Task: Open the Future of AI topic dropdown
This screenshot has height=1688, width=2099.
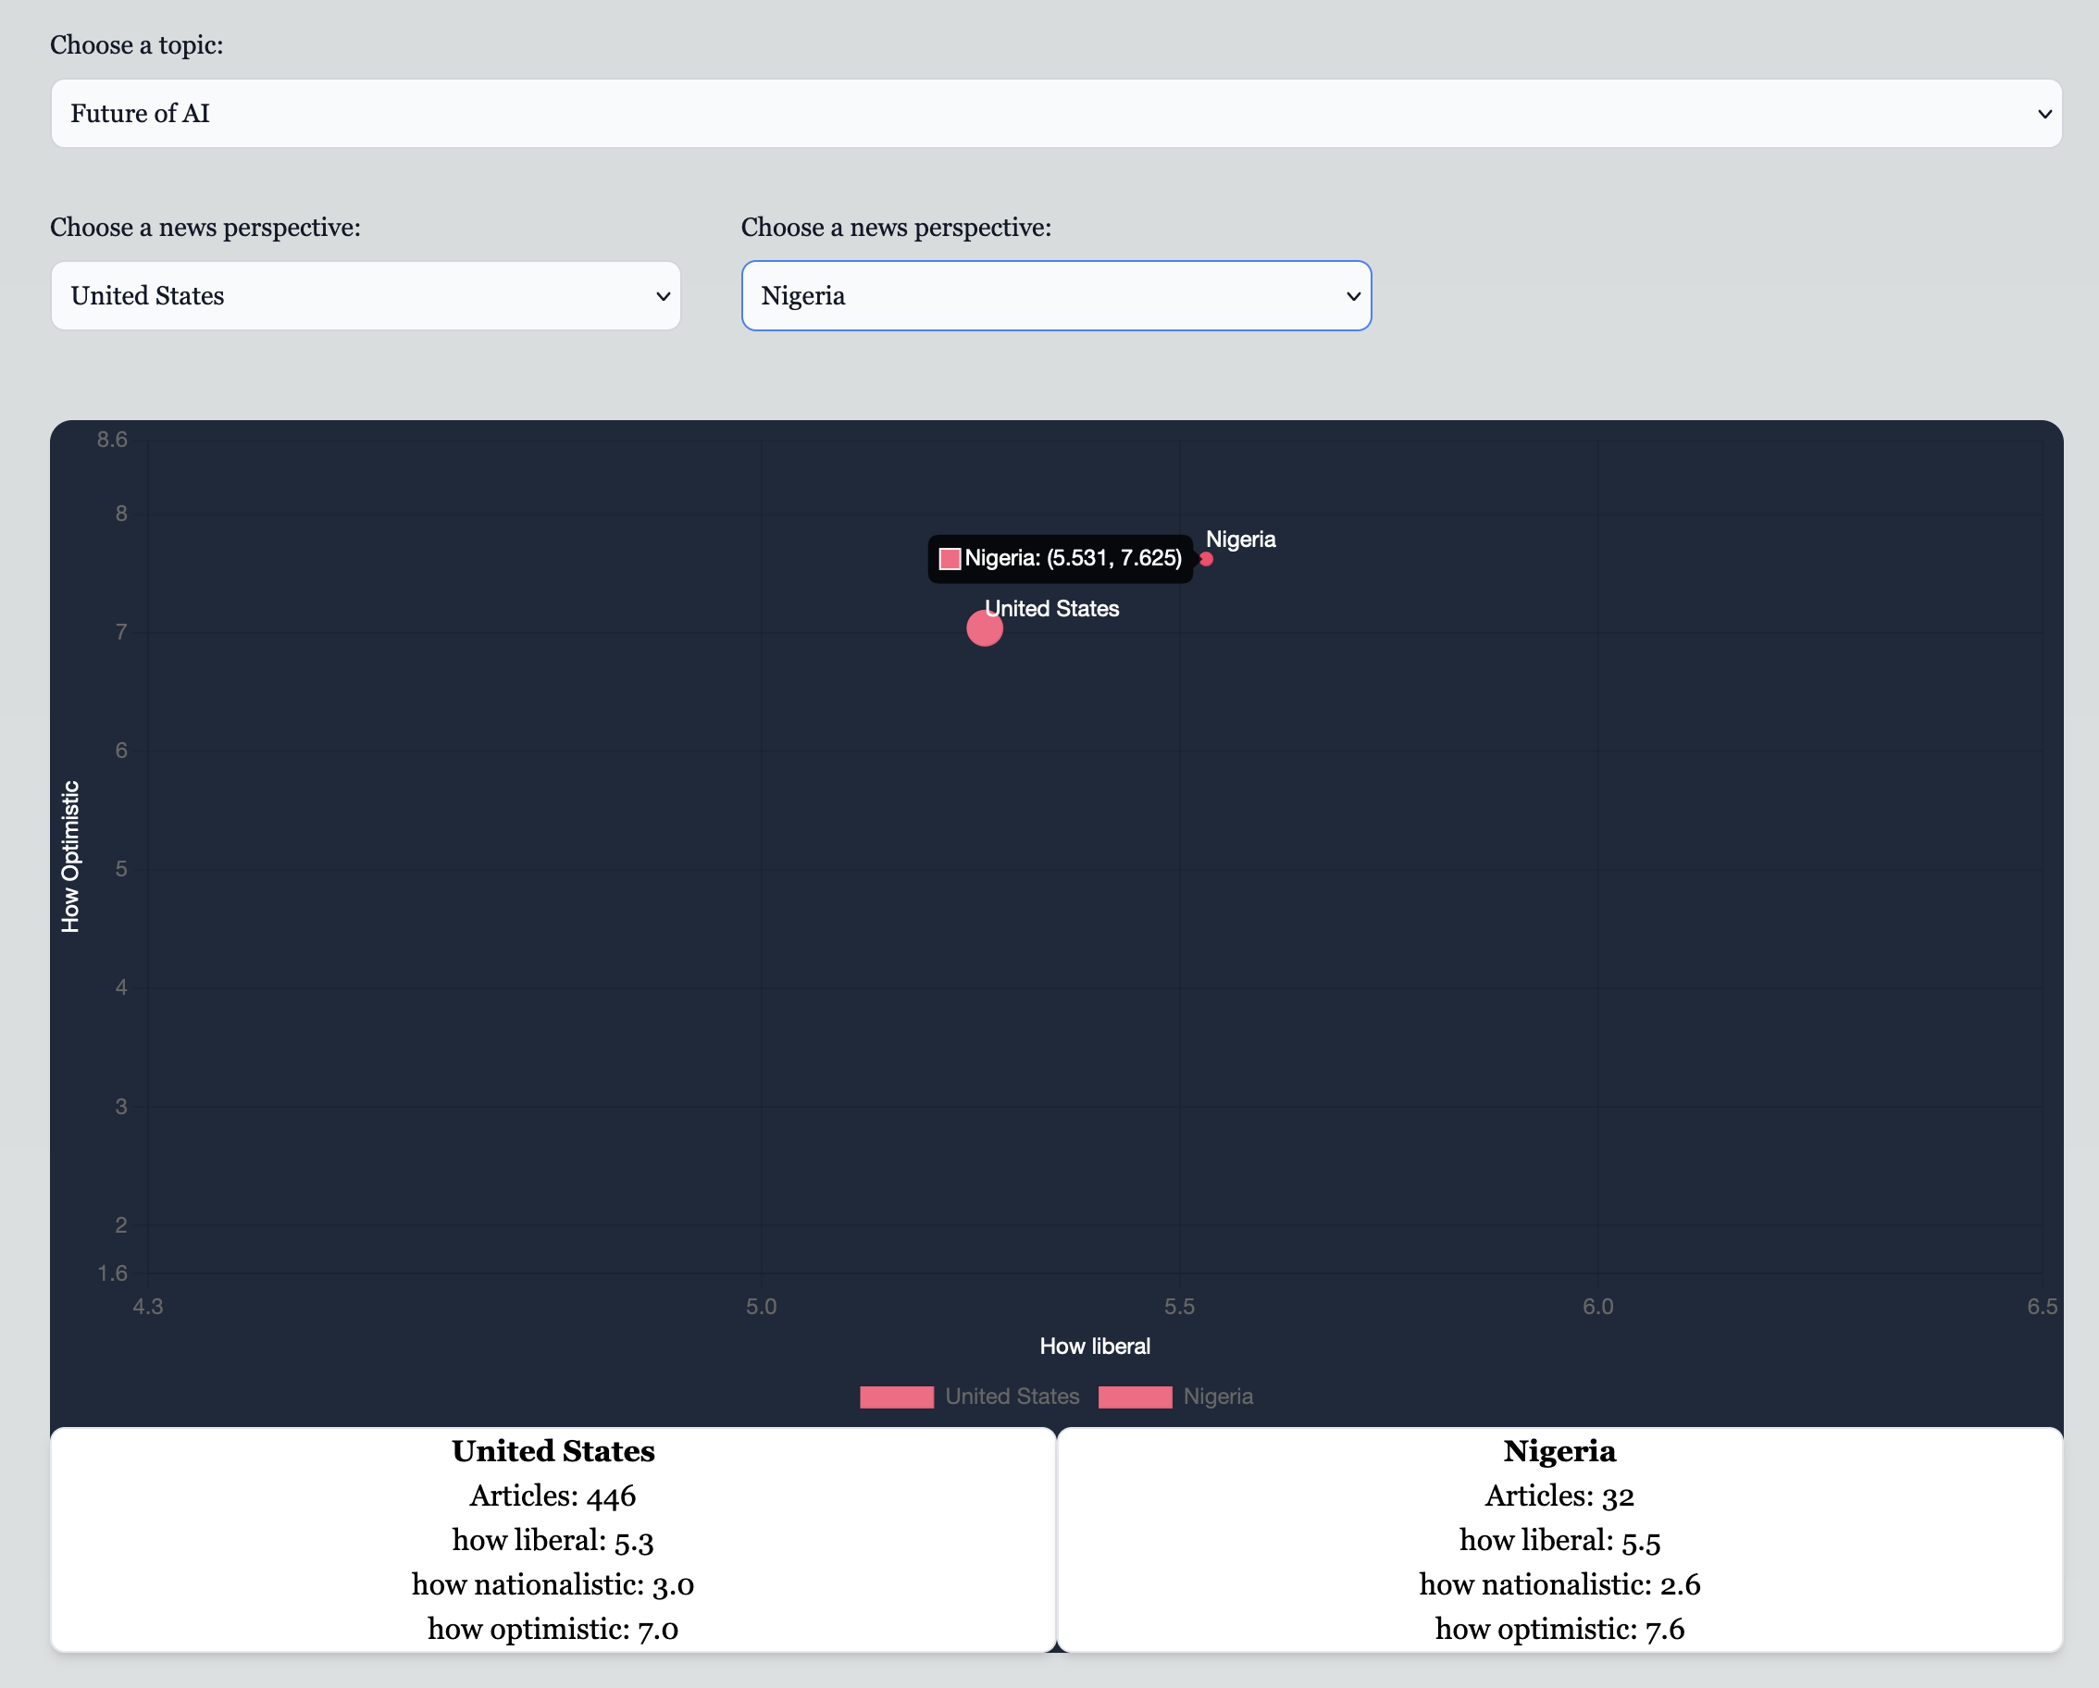Action: click(1055, 114)
